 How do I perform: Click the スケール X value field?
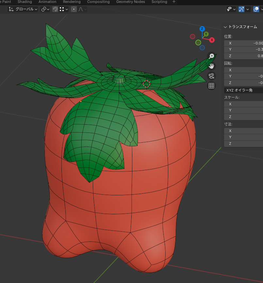243,104
